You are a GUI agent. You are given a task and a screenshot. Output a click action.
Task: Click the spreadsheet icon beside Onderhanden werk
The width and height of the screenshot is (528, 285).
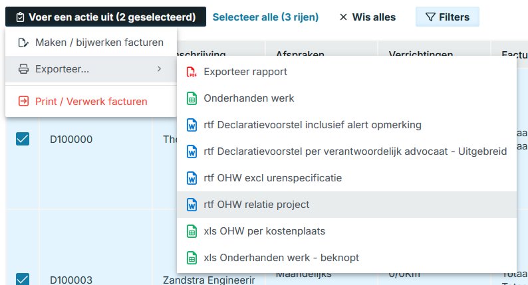point(192,98)
